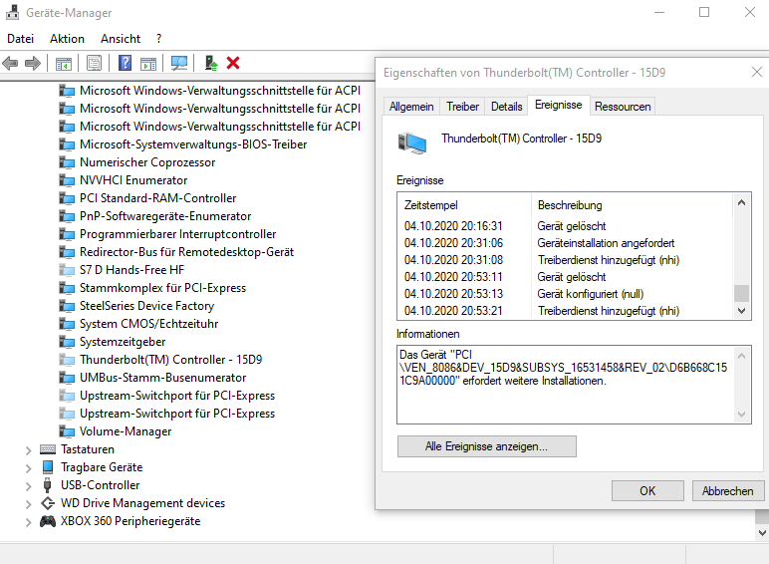Click the blue Help question-mark toolbar icon

click(126, 63)
